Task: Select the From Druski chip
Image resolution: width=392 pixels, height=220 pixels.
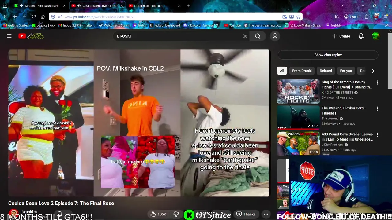Action: click(302, 71)
